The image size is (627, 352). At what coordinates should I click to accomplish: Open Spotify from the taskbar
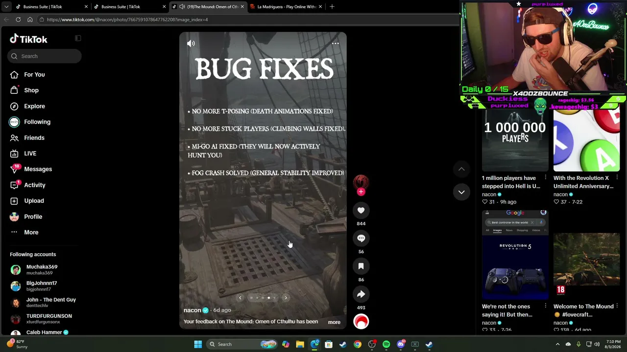click(386, 344)
